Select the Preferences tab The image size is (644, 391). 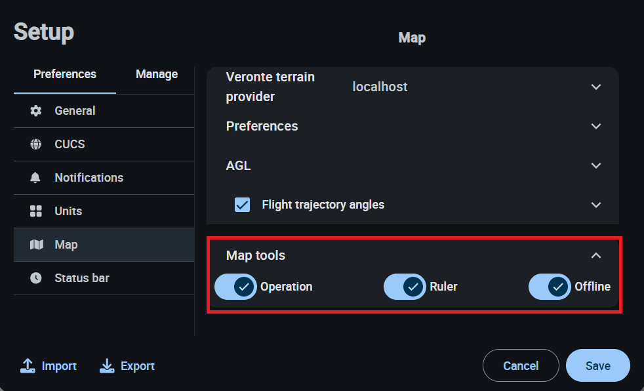pos(65,74)
